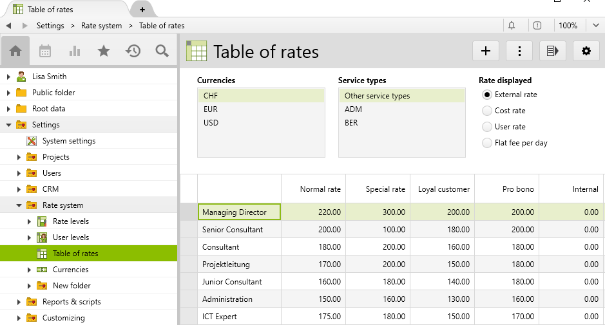Choose Flat fee per day option

[x=487, y=143]
